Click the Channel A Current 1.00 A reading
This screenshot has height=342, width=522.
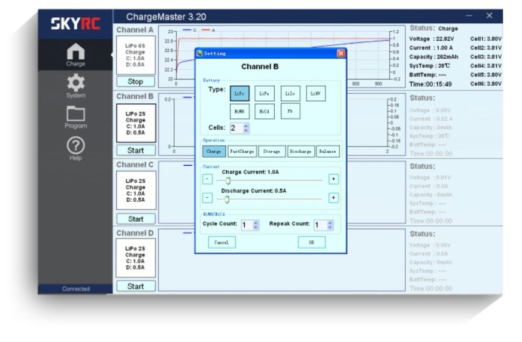pos(431,48)
